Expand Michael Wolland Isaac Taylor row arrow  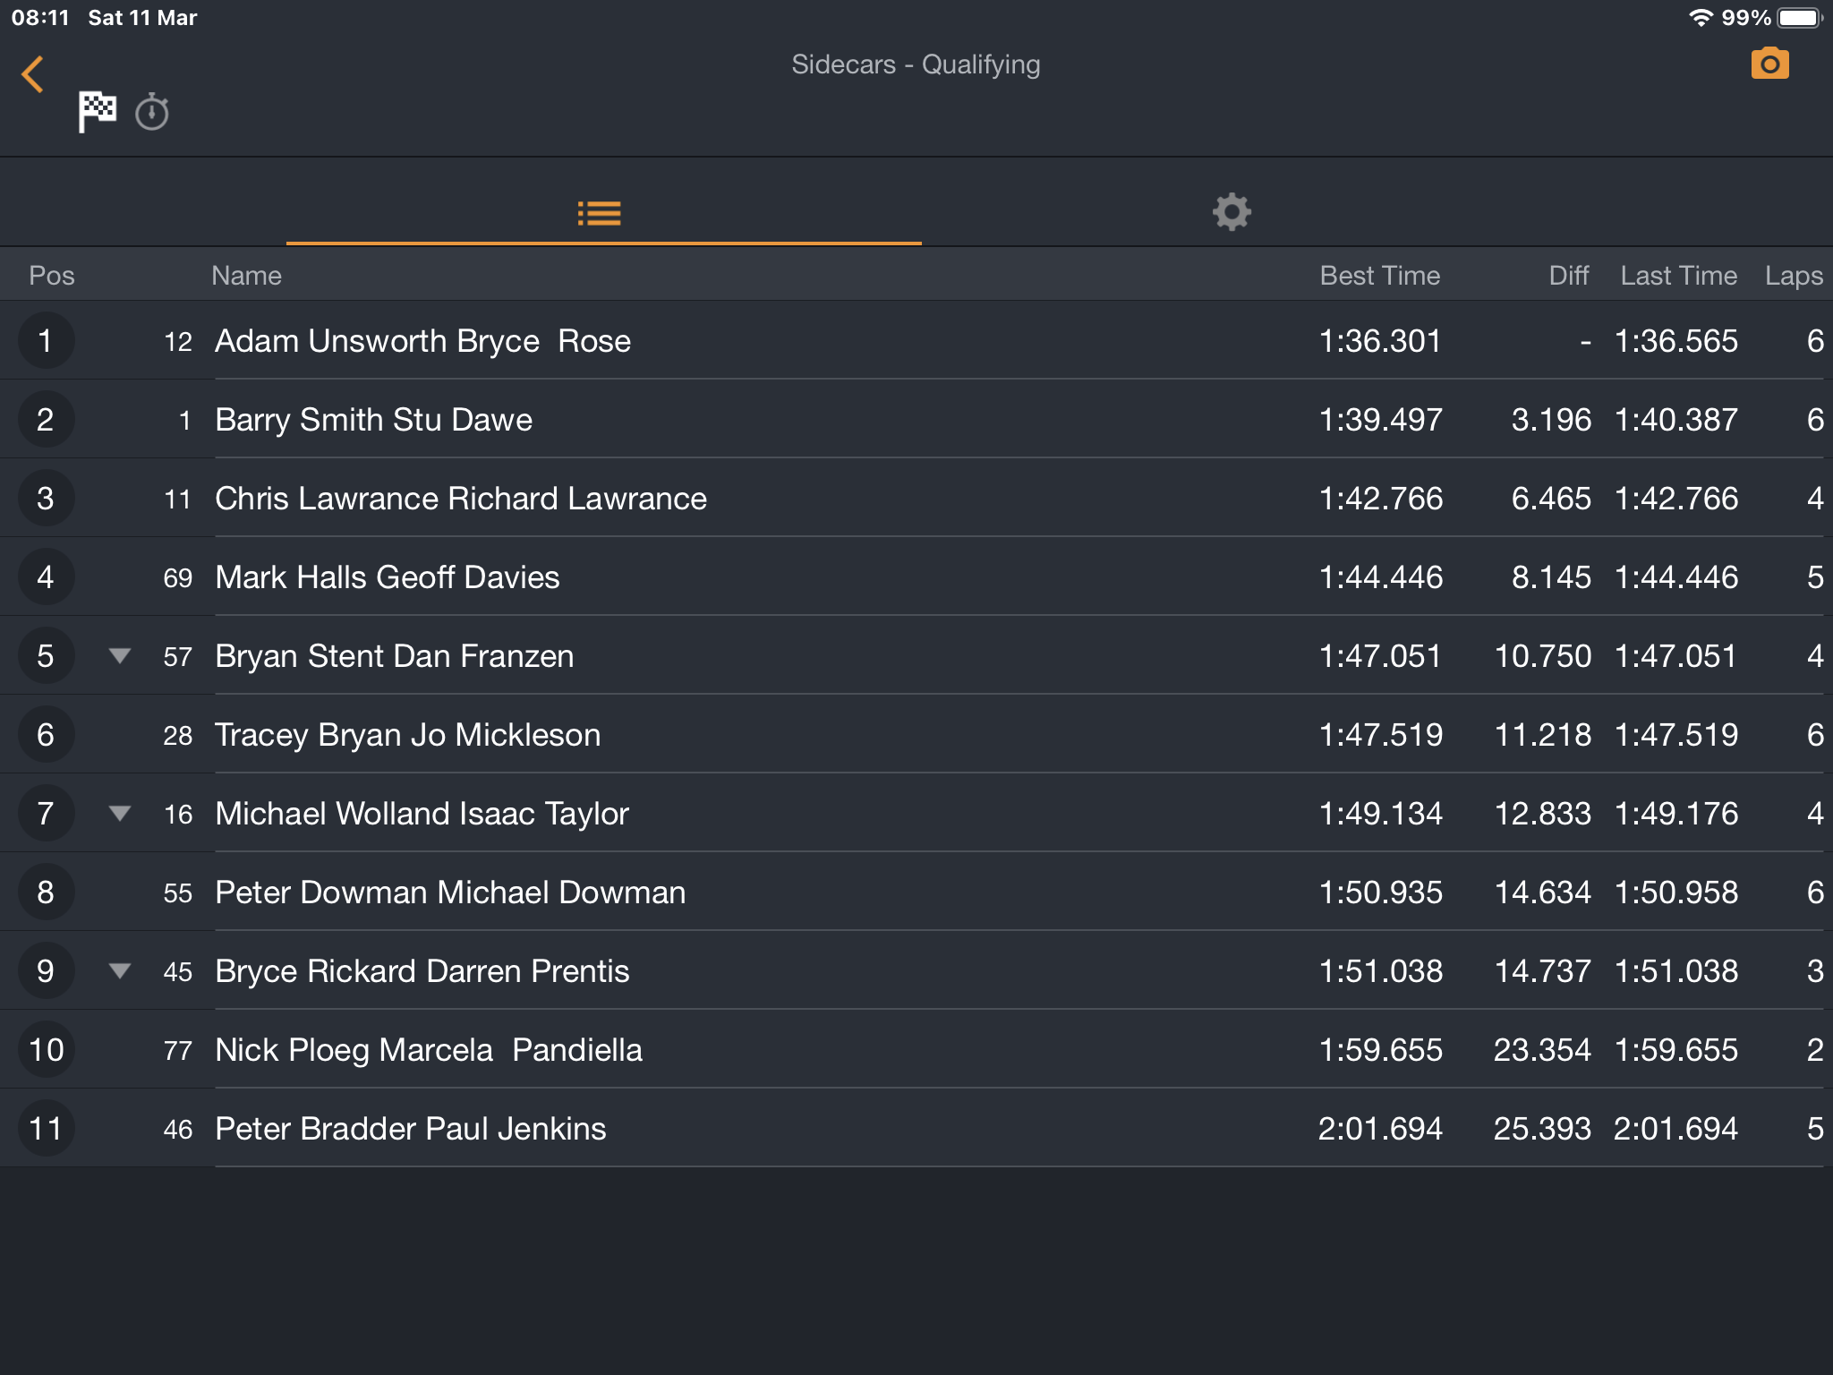120,814
